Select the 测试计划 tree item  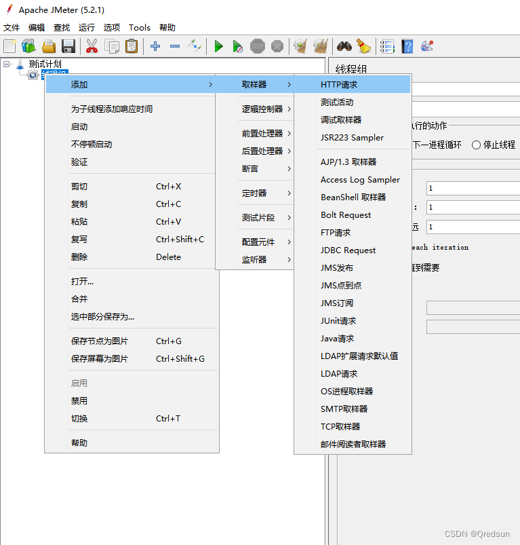(45, 64)
